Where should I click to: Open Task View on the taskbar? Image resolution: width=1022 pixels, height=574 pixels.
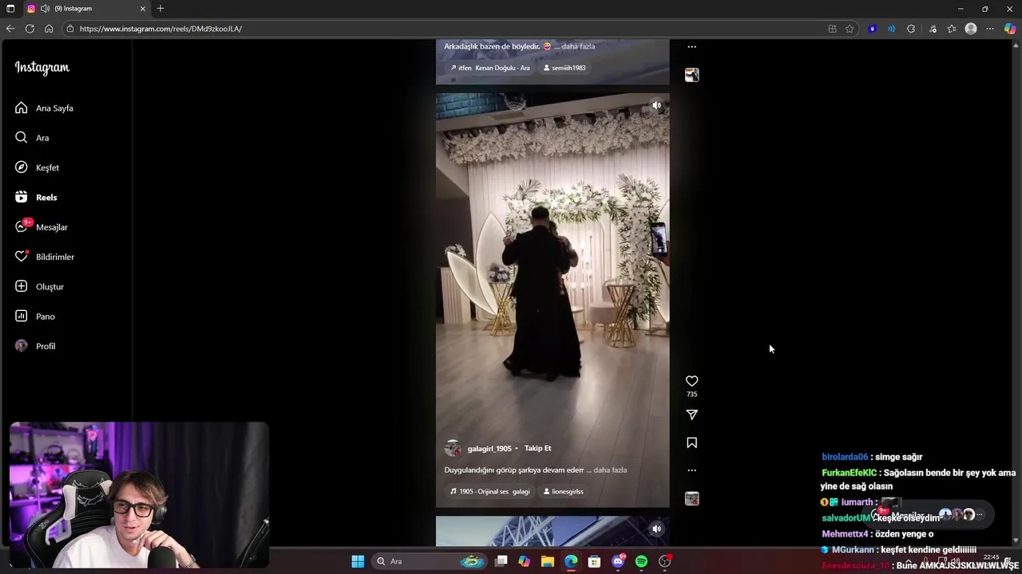coord(501,561)
